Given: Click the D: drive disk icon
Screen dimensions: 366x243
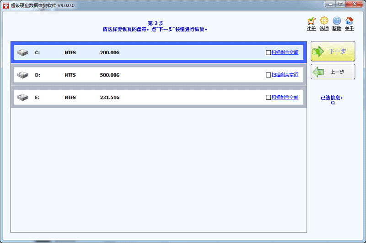Looking at the screenshot, I should point(23,75).
